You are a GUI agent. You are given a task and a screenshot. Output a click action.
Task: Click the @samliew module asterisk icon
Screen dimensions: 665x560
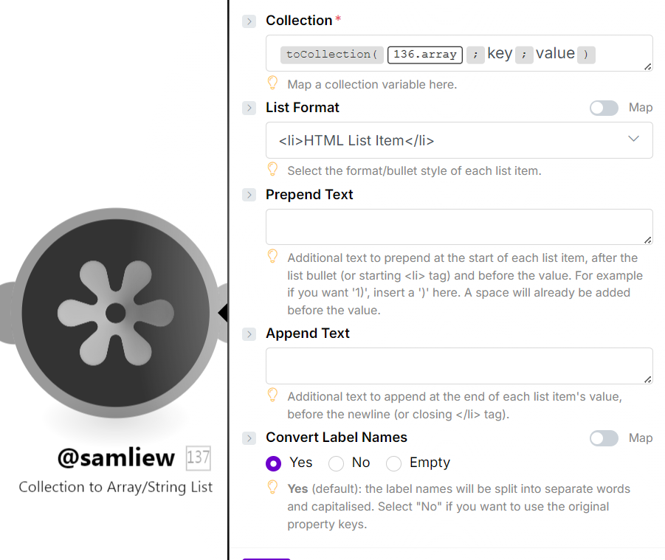click(x=116, y=313)
